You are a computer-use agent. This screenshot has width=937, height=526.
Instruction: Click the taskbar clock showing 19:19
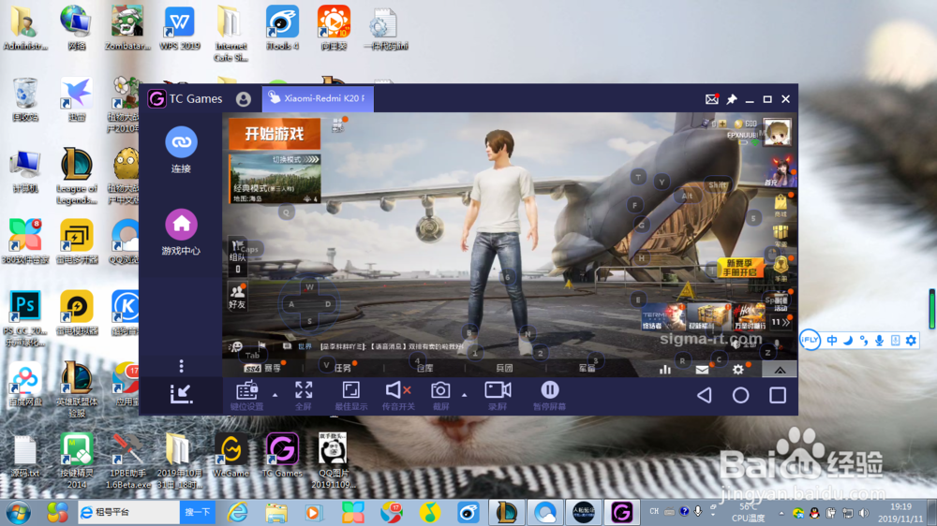(x=900, y=512)
